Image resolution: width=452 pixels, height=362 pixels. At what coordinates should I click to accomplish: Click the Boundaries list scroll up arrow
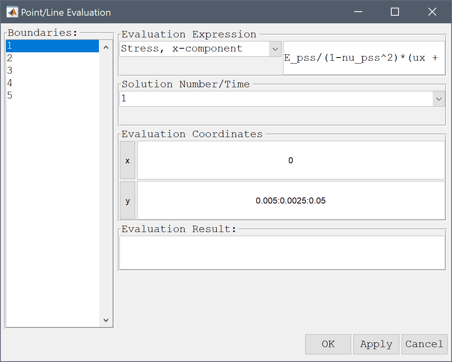coord(106,47)
